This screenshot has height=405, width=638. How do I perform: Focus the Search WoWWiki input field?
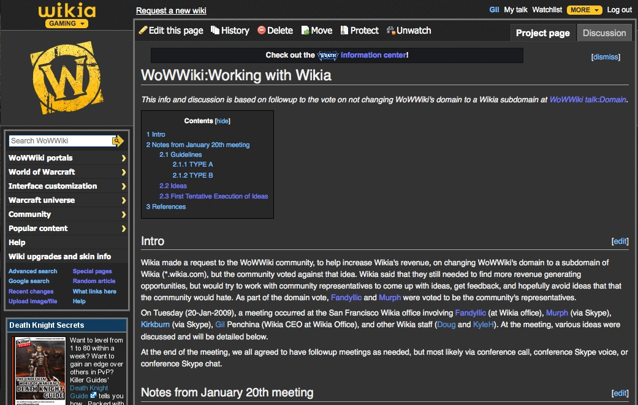point(60,141)
